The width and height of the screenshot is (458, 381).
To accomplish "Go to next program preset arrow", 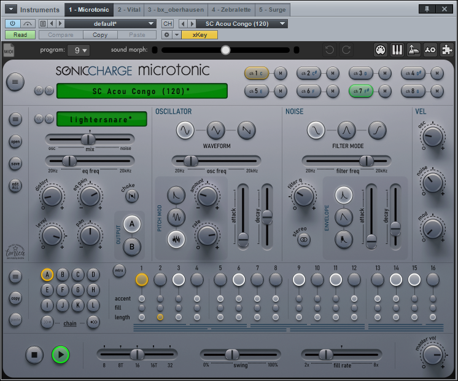I will click(x=49, y=90).
